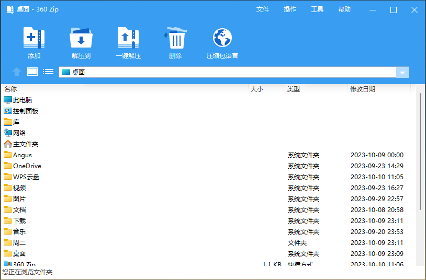Image resolution: width=426 pixels, height=280 pixels.
Task: Open the 文件 menu
Action: tap(263, 9)
